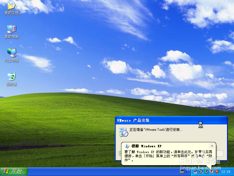Click the VMware Tools installer disc icon

pyautogui.click(x=123, y=132)
